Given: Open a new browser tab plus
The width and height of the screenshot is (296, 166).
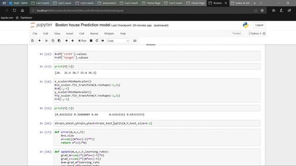Looking at the screenshot, I should tap(254, 3).
